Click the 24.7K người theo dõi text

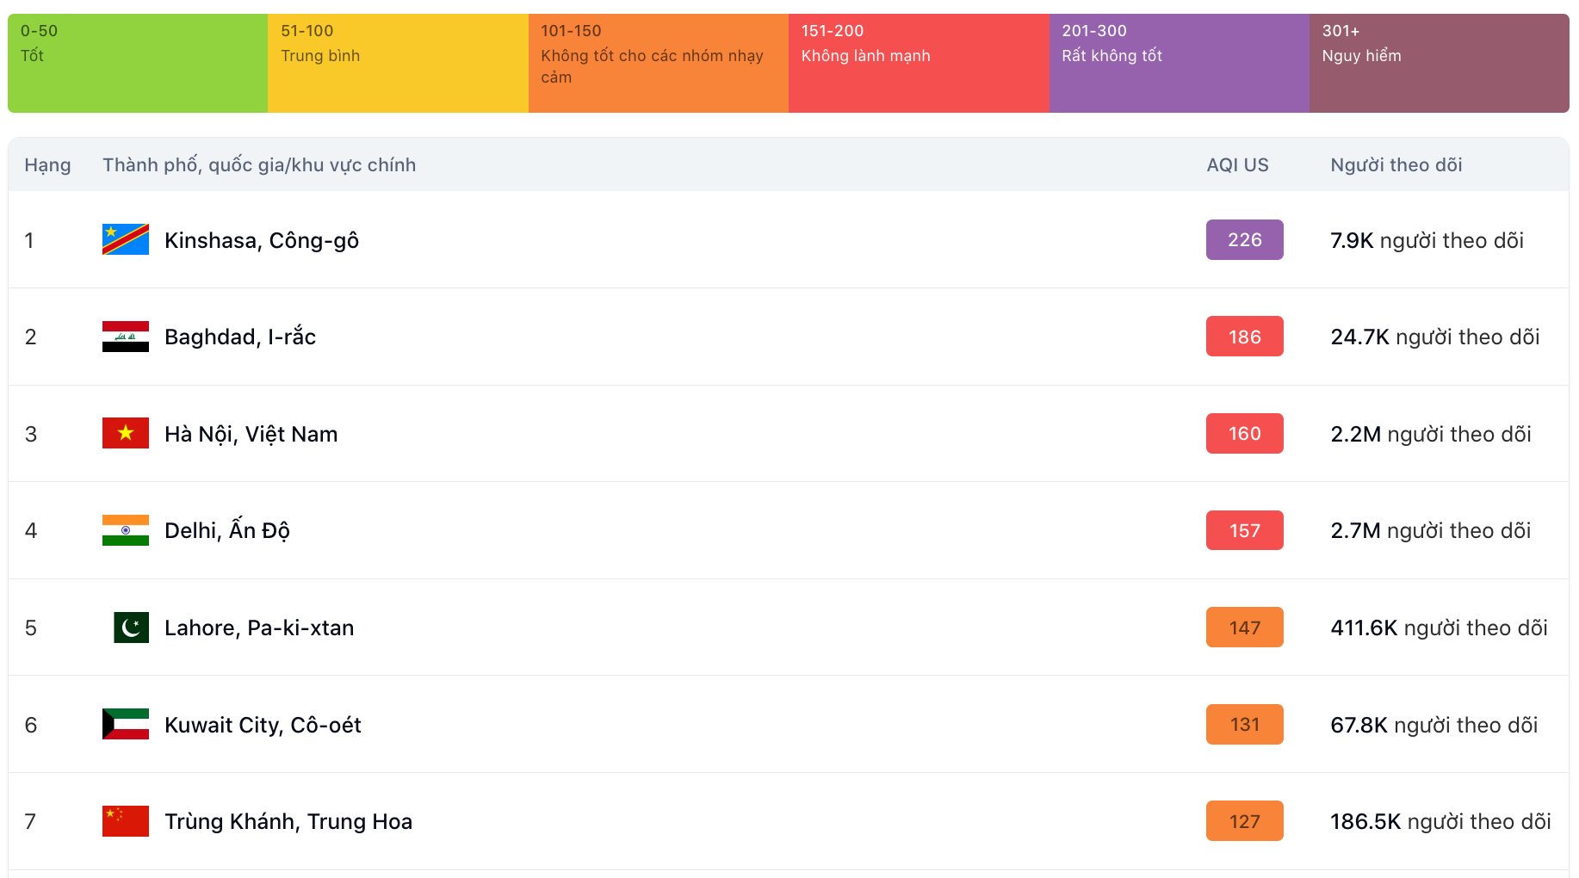pyautogui.click(x=1434, y=337)
